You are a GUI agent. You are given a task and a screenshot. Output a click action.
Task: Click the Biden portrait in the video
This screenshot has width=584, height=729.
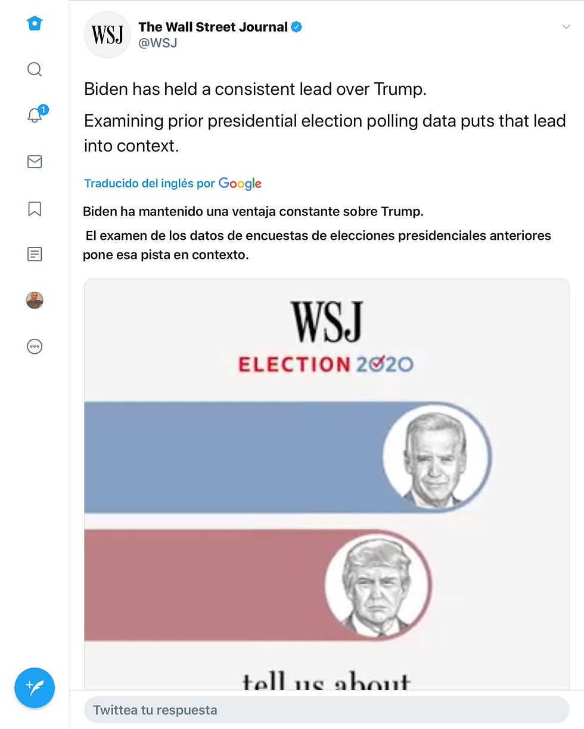436,458
